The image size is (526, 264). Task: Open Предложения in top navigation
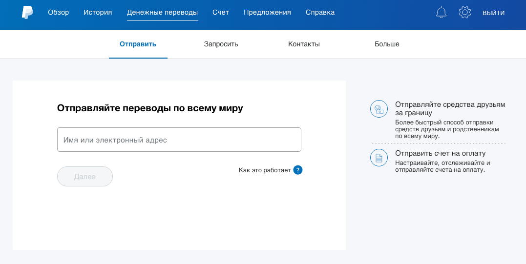coord(267,12)
